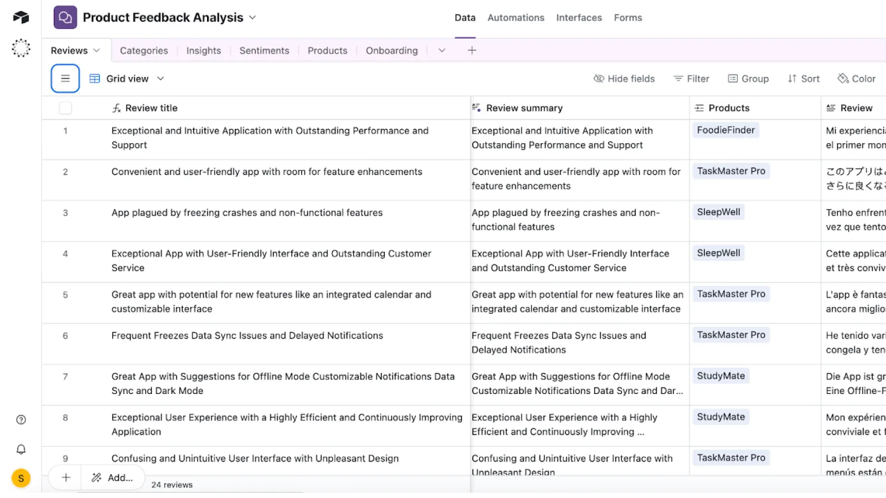The height and width of the screenshot is (498, 886).
Task: Switch to the Interfaces tab
Action: tap(579, 18)
